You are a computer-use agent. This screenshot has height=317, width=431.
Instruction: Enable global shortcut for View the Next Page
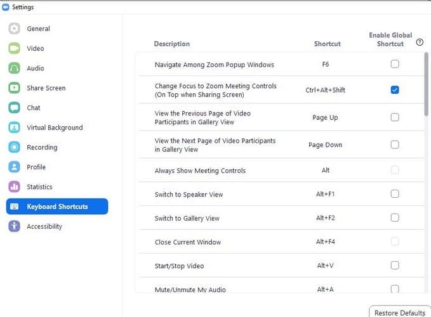tap(395, 145)
